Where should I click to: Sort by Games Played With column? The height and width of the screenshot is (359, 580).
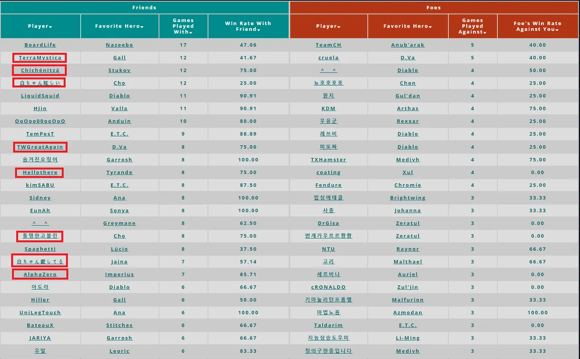tap(183, 26)
